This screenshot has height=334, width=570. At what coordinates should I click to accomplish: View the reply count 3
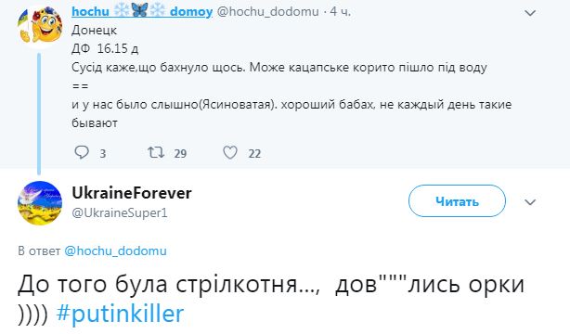(103, 153)
